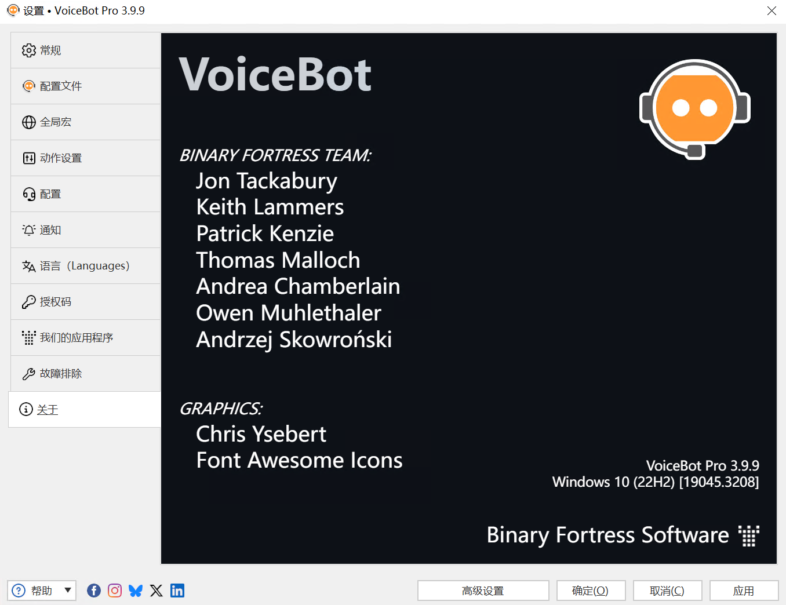Screen dimensions: 786x605
Task: Click the name Andrzej Skowroński
Action: pos(294,340)
